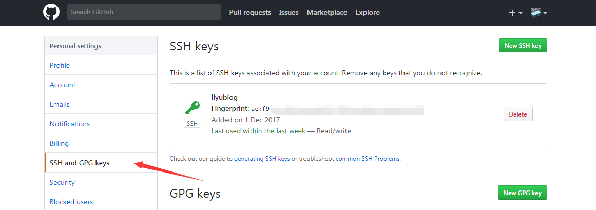Click the New SSH key button
This screenshot has width=596, height=210.
523,46
